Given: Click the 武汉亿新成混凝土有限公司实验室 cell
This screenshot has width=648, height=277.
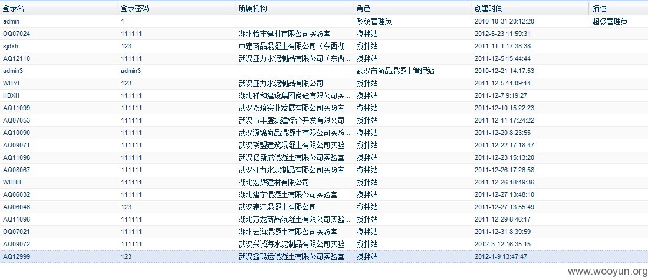Looking at the screenshot, I should pos(291,158).
